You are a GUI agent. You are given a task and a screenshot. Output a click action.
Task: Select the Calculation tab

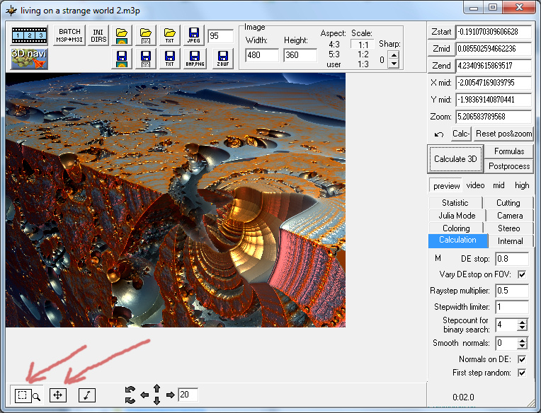tap(458, 240)
